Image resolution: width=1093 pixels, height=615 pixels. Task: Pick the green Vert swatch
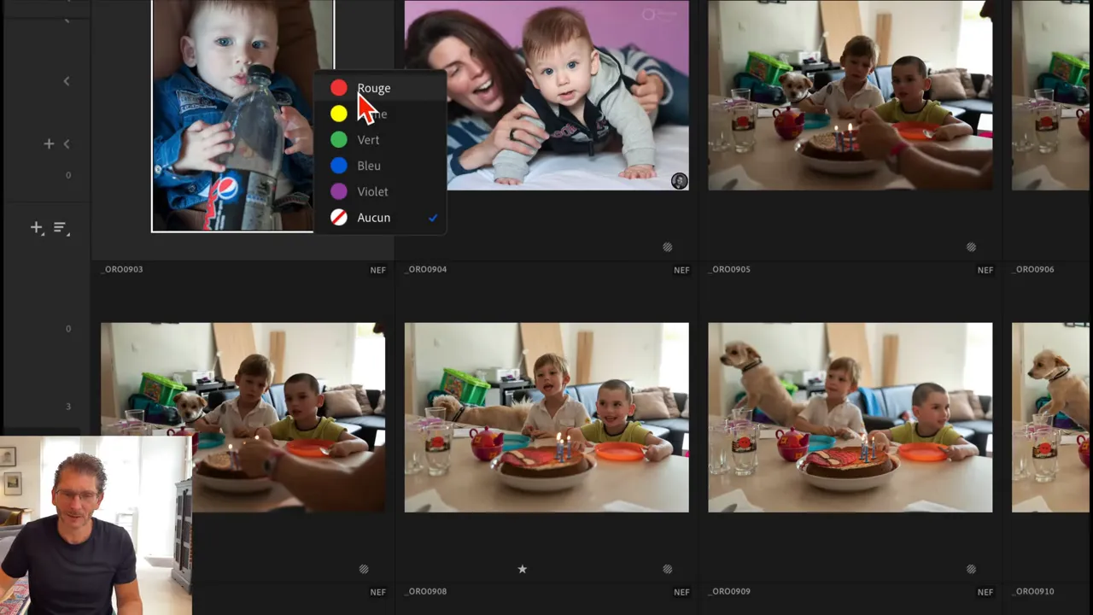click(x=339, y=140)
